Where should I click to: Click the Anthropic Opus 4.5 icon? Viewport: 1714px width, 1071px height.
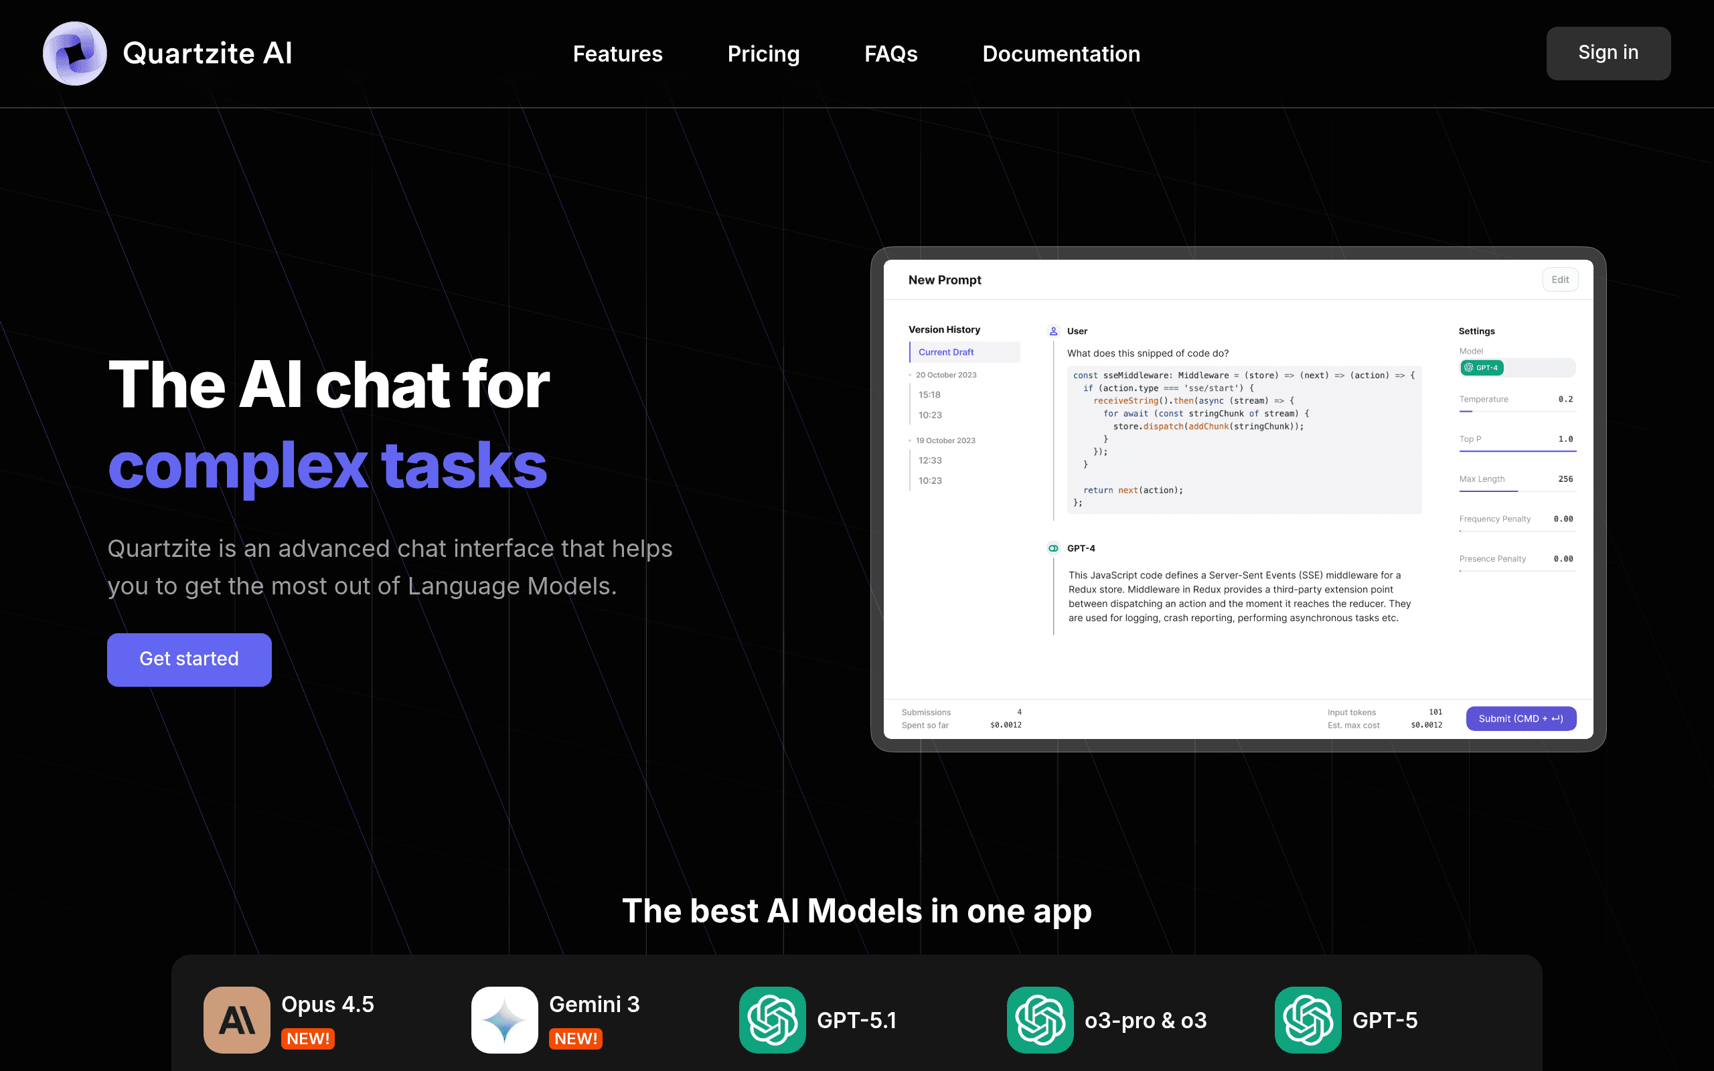236,1019
